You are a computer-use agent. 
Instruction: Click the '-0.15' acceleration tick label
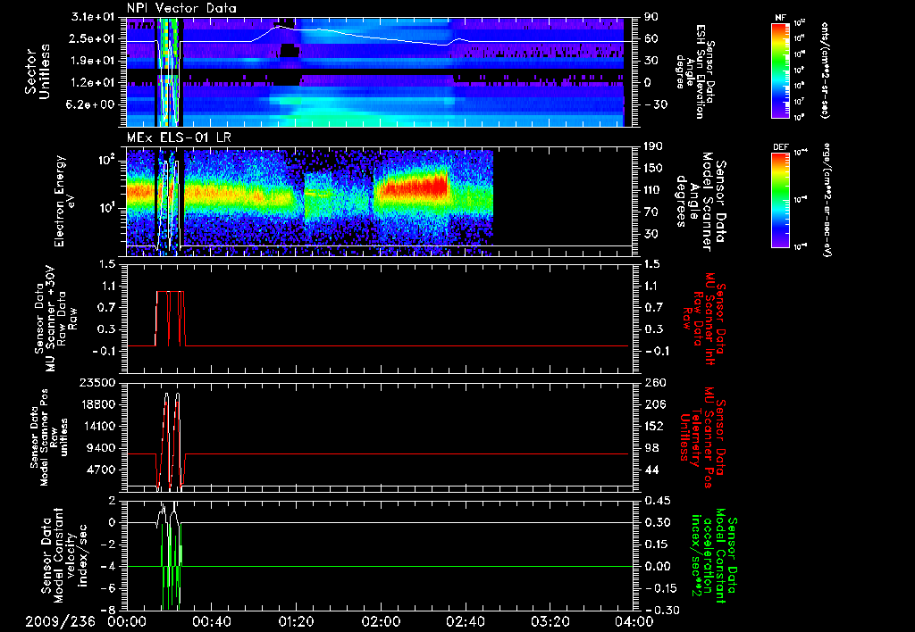(x=659, y=588)
